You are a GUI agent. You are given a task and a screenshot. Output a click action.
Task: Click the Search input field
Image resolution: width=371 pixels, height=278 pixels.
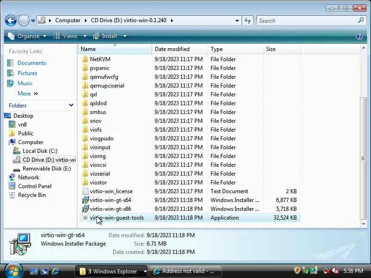[x=307, y=20]
